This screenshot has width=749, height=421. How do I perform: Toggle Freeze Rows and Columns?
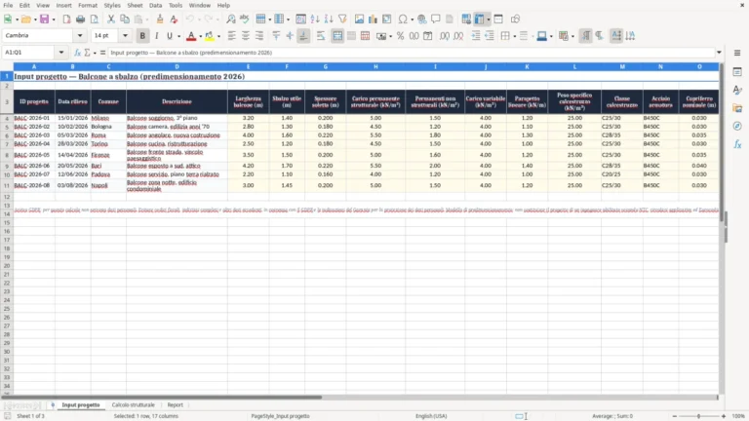480,19
